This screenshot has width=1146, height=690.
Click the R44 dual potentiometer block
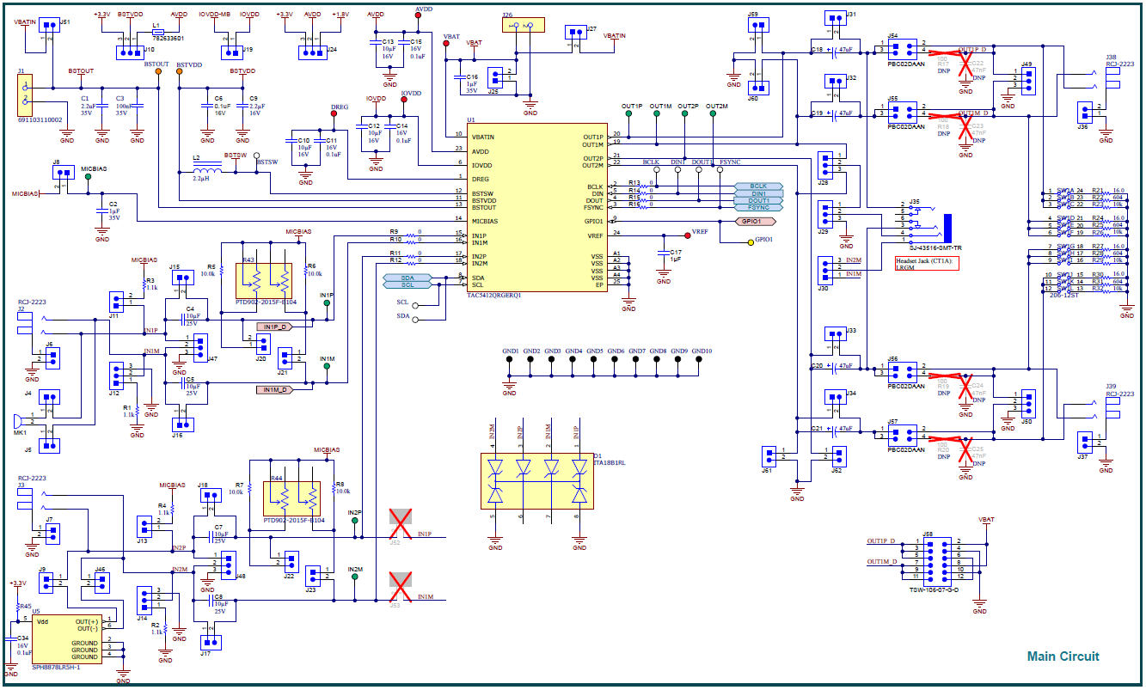[x=291, y=498]
